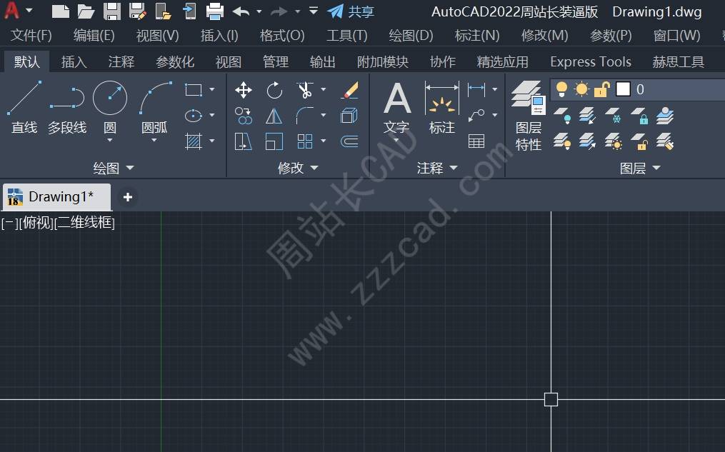The height and width of the screenshot is (452, 725).
Task: Activate the Circle (圆) tool icon
Action: 110,98
